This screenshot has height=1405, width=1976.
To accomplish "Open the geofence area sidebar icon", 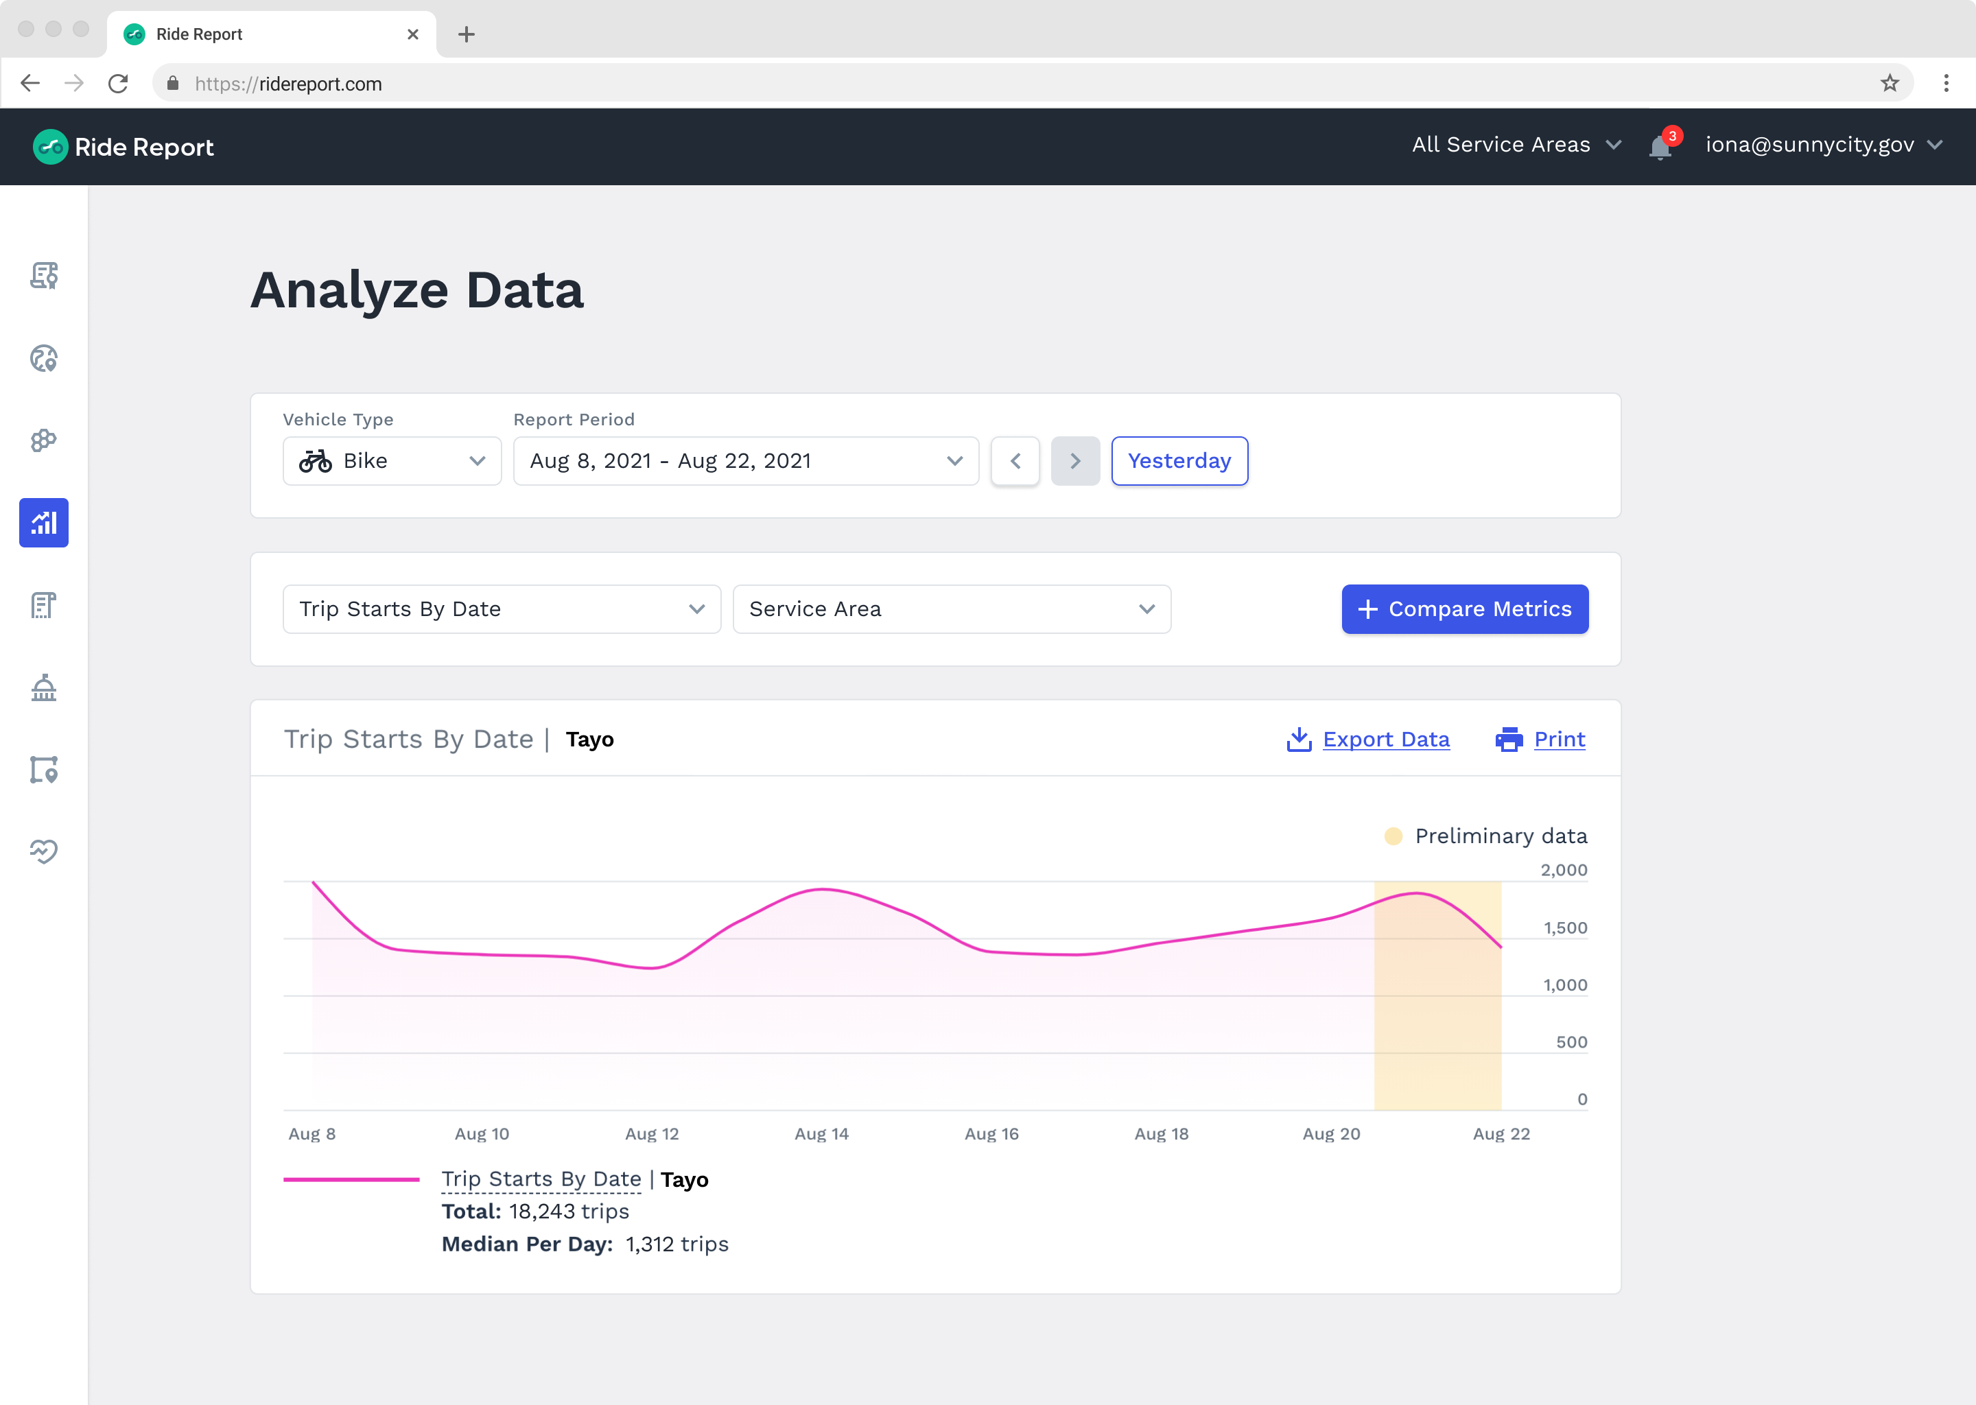I will 44,770.
